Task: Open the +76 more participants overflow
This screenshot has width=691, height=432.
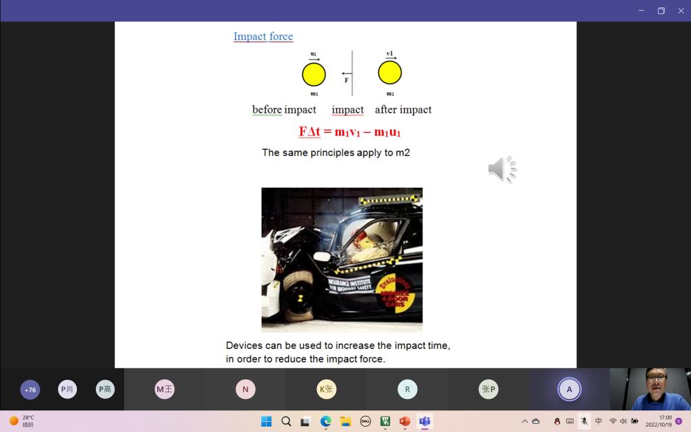Action: pos(30,389)
